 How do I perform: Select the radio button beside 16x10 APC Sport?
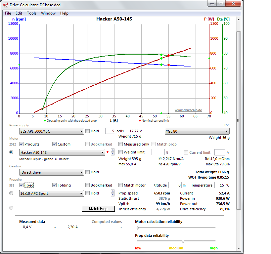[11, 193]
